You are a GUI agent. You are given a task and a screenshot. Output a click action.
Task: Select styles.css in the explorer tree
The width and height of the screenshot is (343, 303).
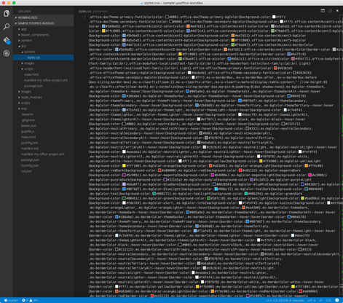click(x=43, y=58)
